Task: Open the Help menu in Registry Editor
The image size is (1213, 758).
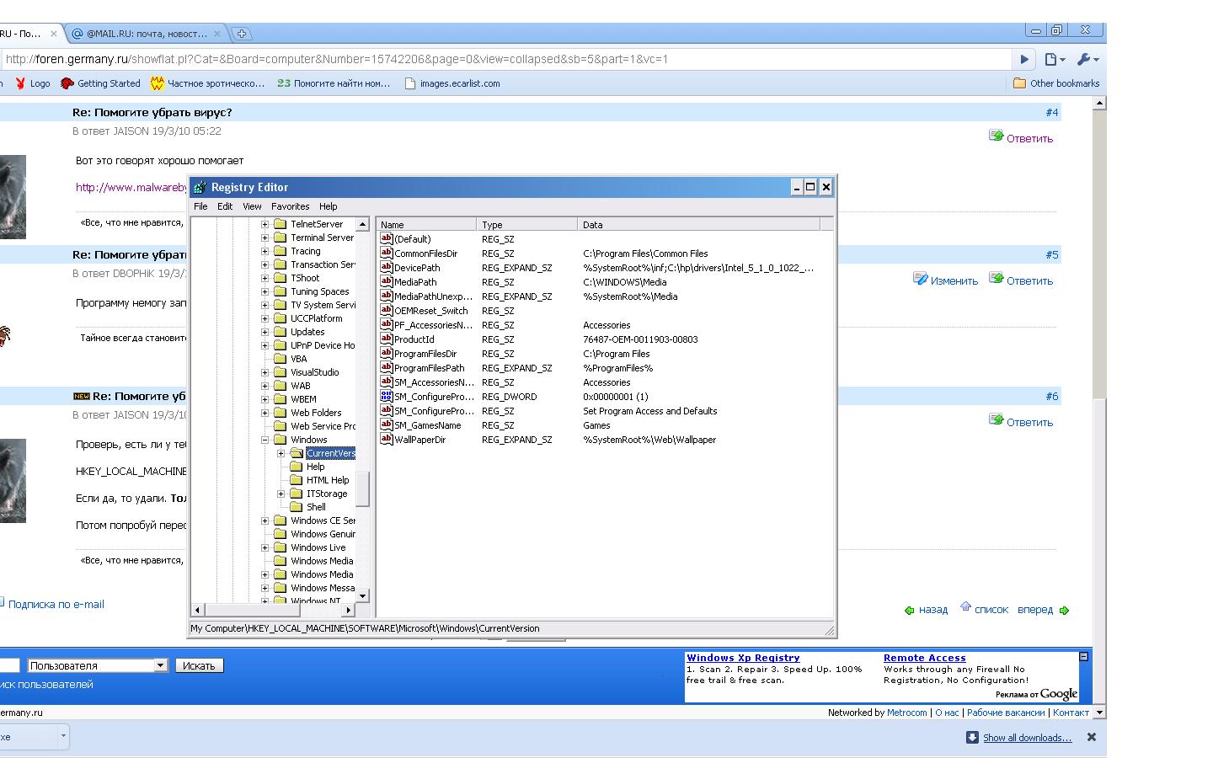Action: click(328, 206)
